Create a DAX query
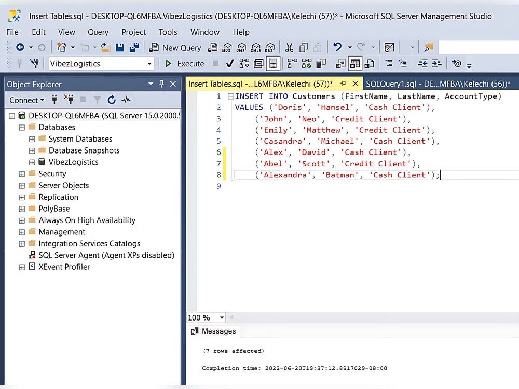 pos(270,47)
